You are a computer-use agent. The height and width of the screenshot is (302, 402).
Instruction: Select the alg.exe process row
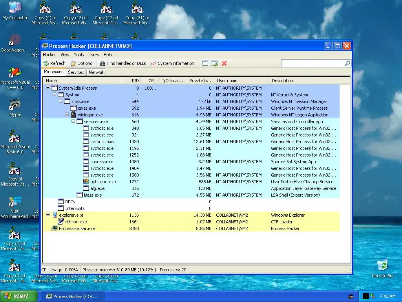click(x=191, y=188)
